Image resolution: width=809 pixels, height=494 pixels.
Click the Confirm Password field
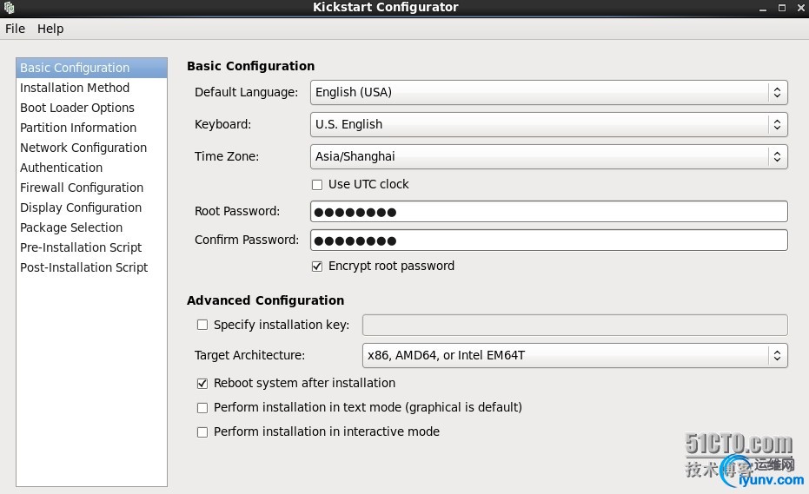(x=549, y=240)
